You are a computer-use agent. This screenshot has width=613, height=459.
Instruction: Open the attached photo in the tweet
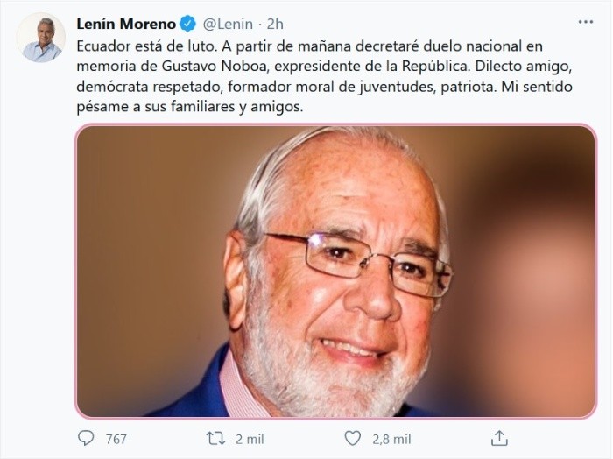tap(336, 271)
